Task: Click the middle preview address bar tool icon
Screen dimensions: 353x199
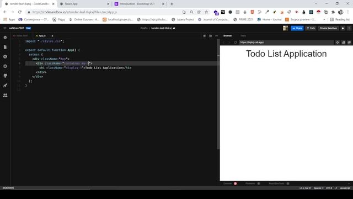Action: tap(343, 43)
